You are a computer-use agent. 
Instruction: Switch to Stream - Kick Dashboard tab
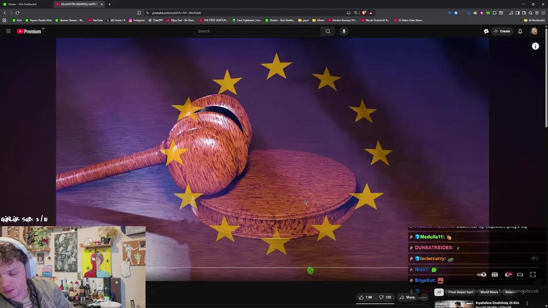(x=26, y=4)
